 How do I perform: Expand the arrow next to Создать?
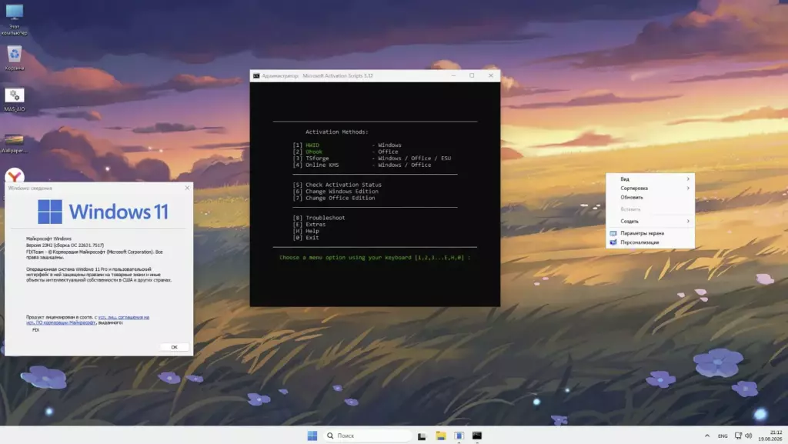[x=688, y=221]
